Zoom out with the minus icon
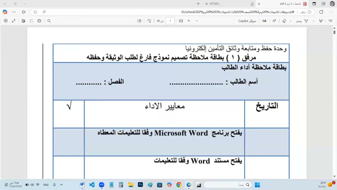The width and height of the screenshot is (337, 190). (196, 21)
